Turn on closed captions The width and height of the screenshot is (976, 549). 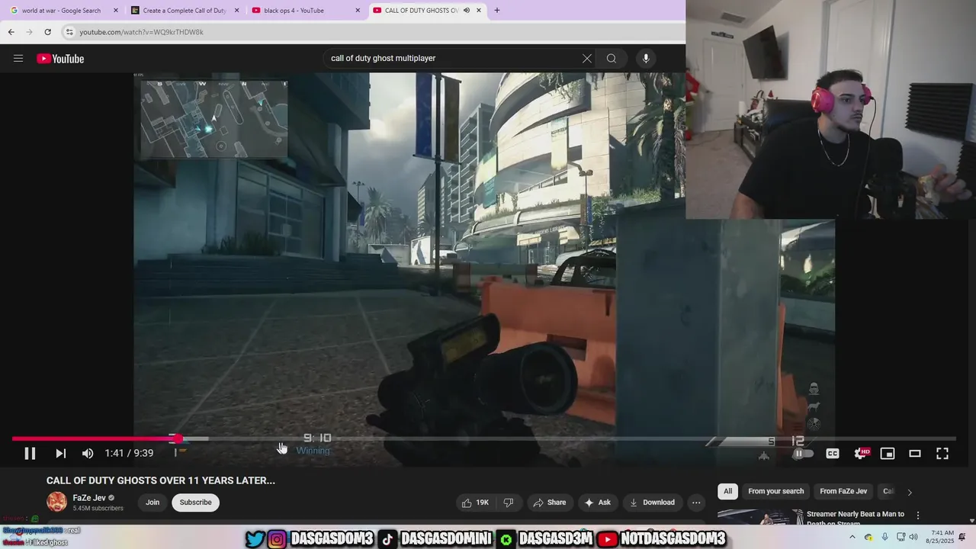click(833, 454)
